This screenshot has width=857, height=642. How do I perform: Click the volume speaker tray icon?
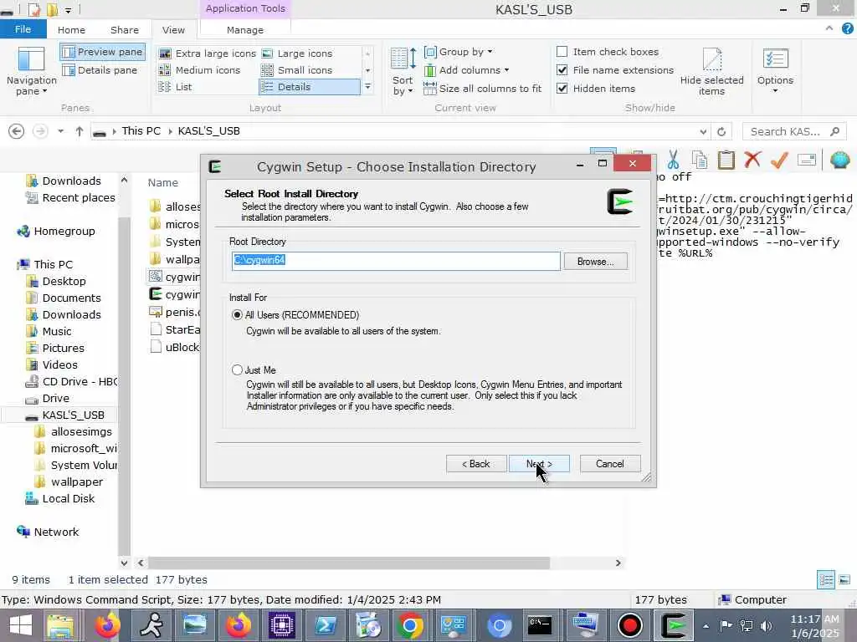pyautogui.click(x=767, y=625)
